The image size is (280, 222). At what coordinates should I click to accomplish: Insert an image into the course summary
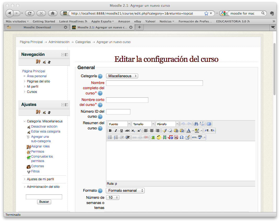pos(154,137)
